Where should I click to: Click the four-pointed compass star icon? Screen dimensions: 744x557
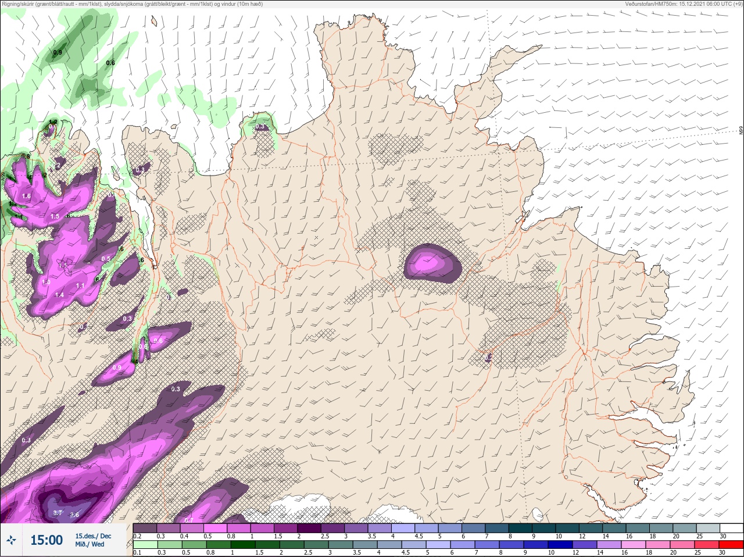tap(10, 540)
